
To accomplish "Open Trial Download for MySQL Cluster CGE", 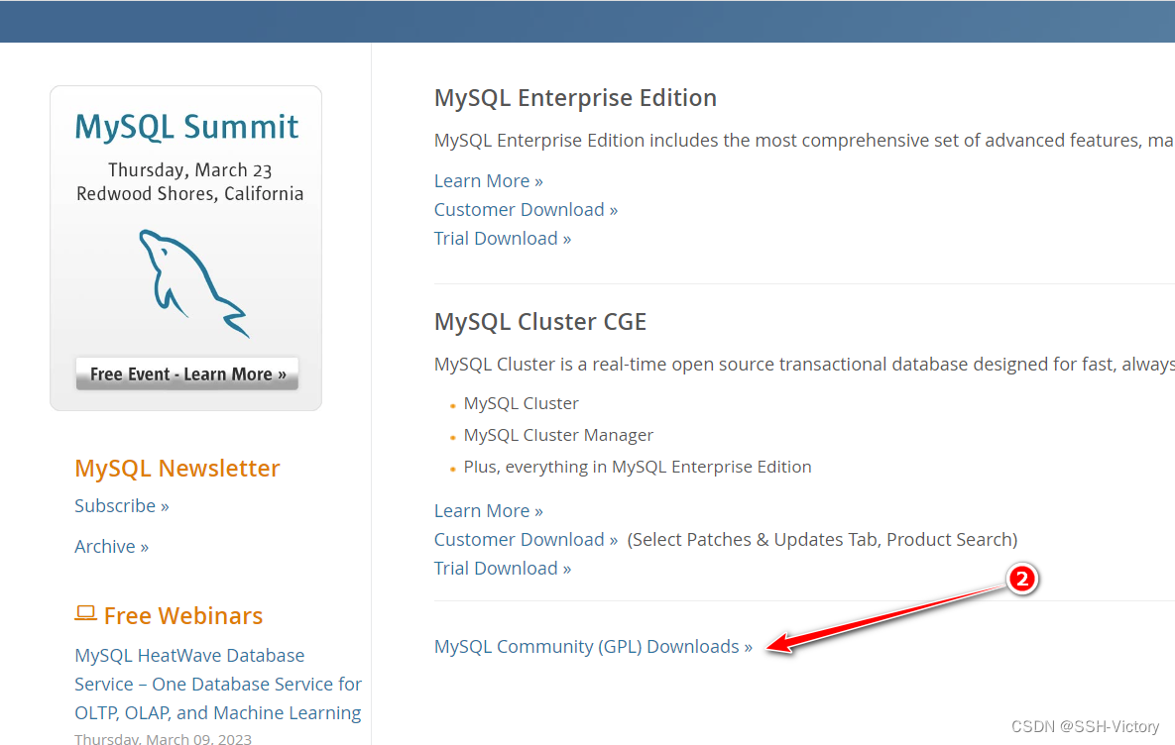I will pos(503,568).
